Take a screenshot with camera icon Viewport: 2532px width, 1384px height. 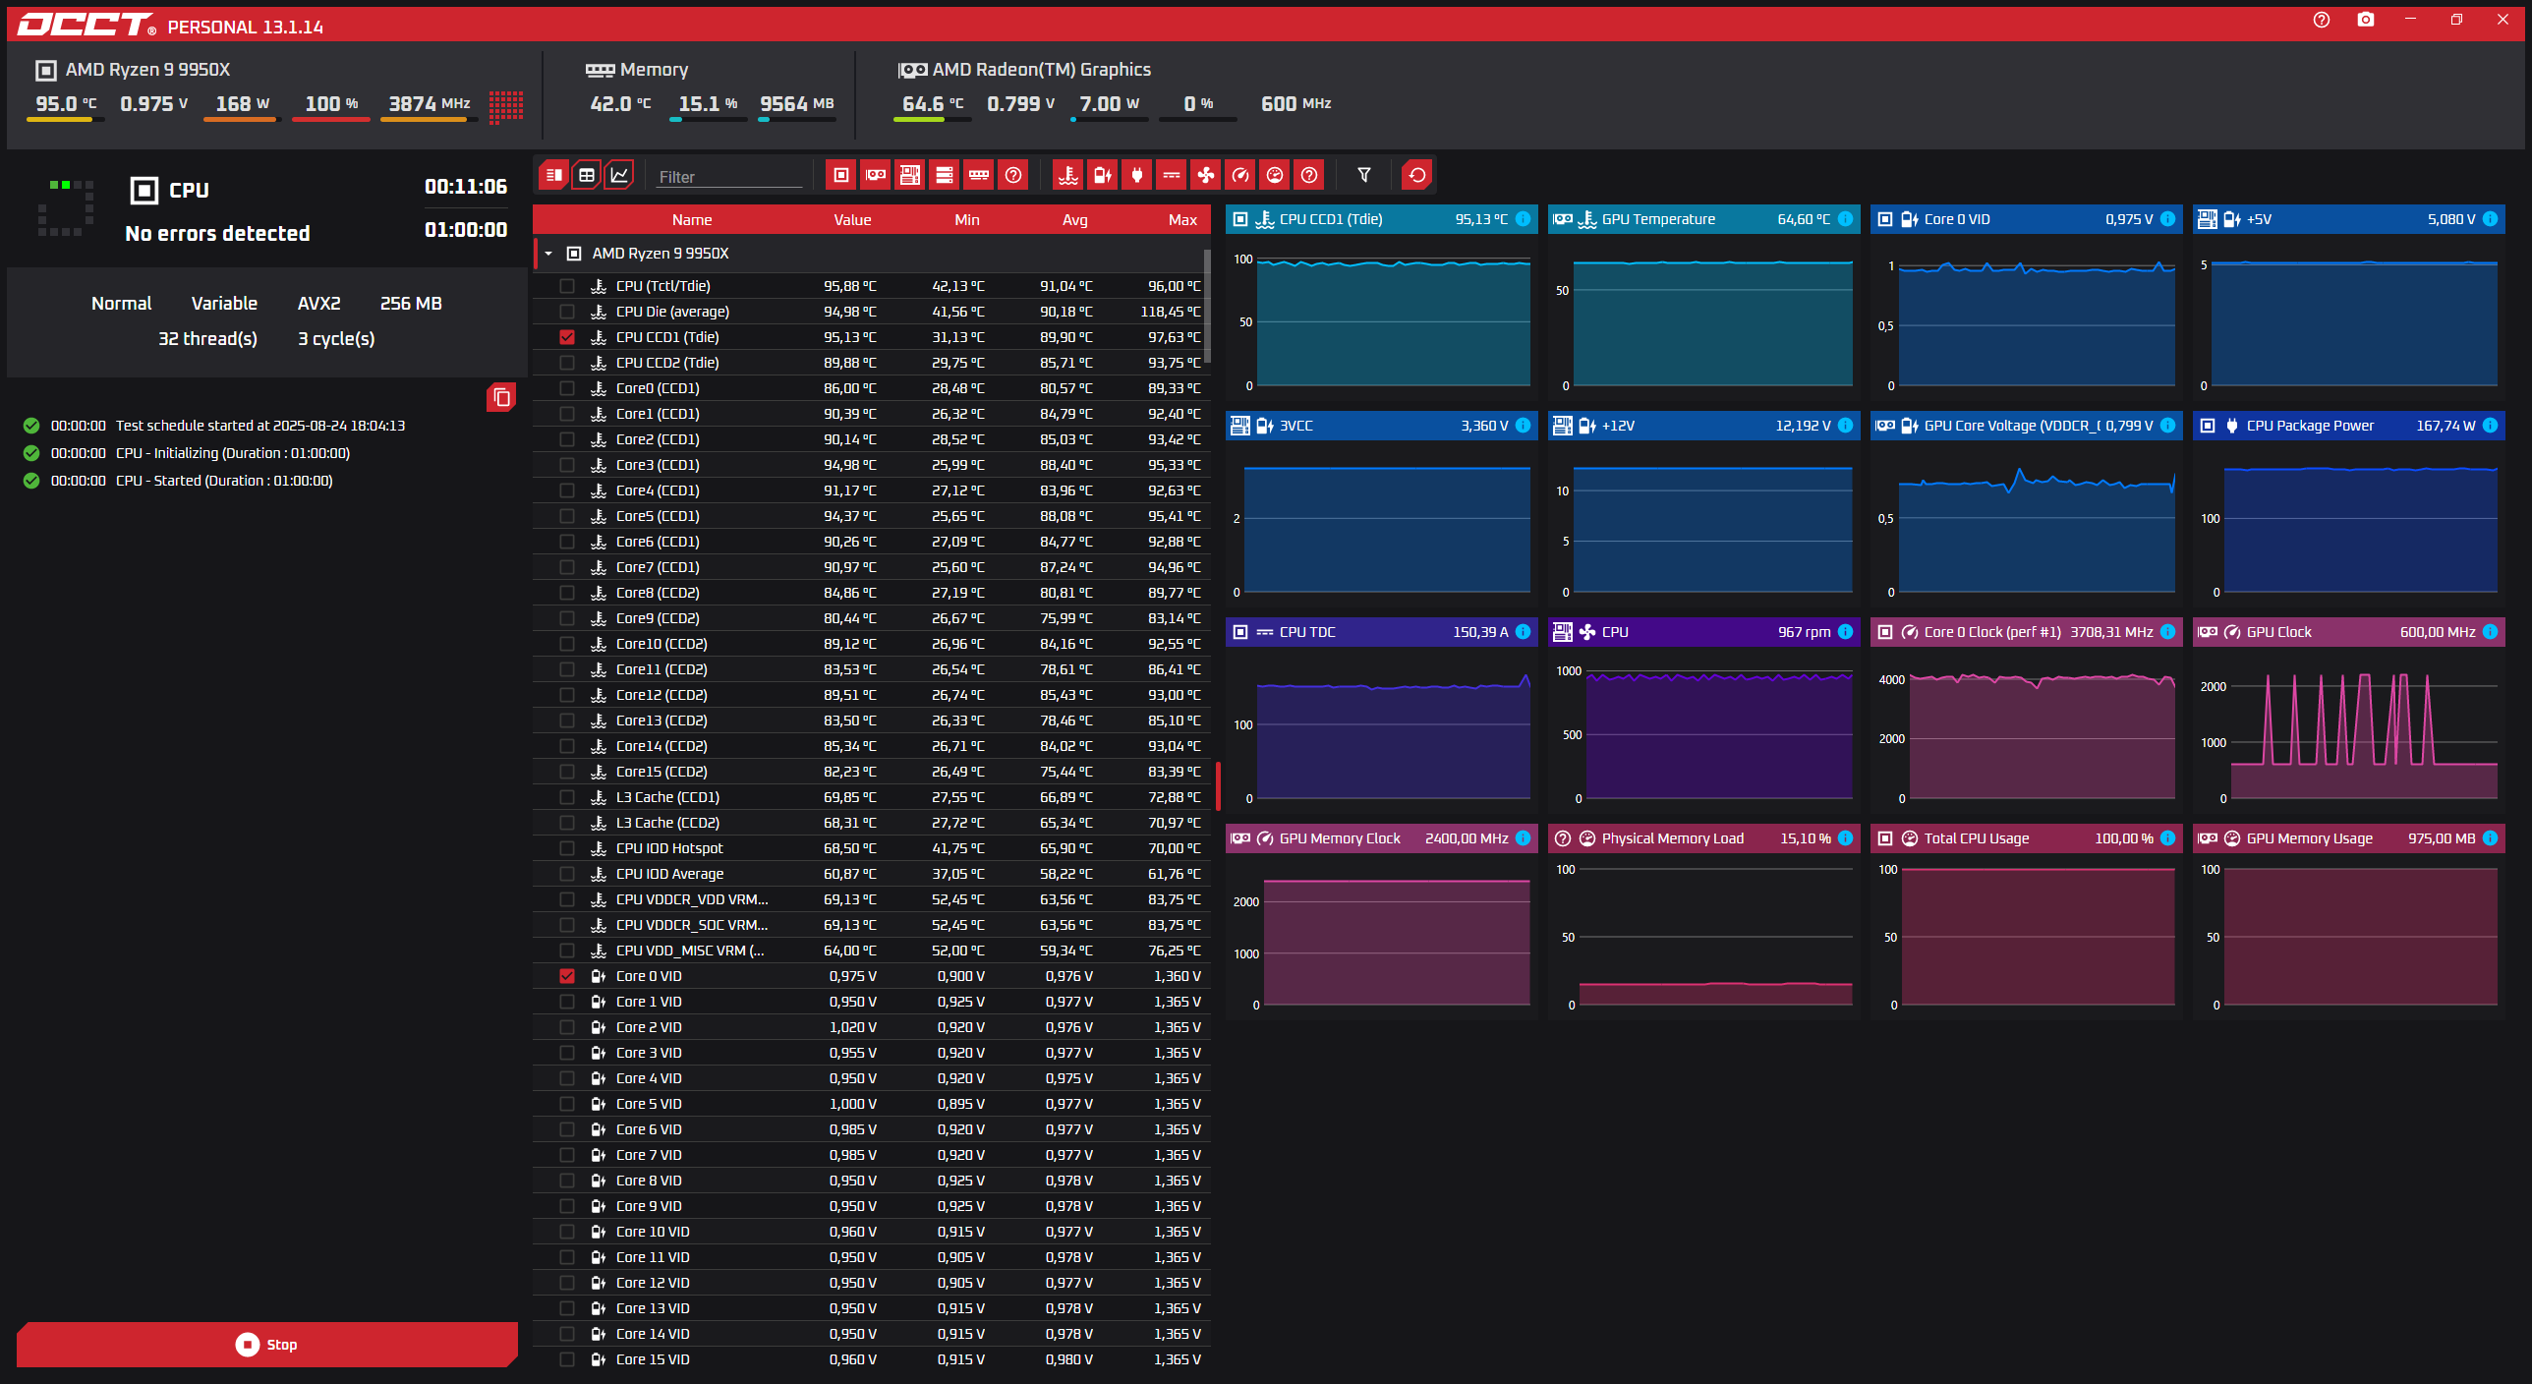pyautogui.click(x=2365, y=20)
